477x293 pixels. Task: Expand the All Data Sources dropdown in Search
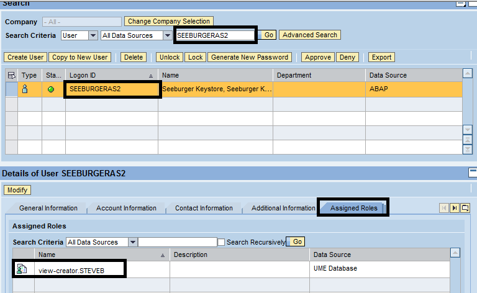[x=167, y=35]
